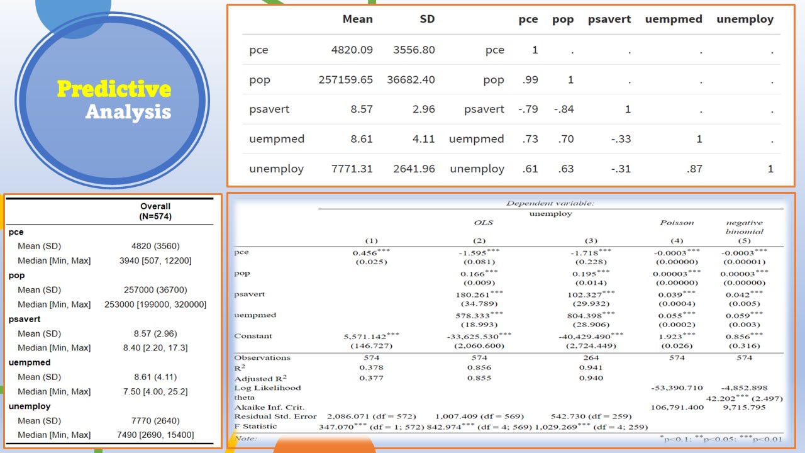This screenshot has height=453, width=805.
Task: Select the psavert–pop correlation -.84
Action: (564, 109)
